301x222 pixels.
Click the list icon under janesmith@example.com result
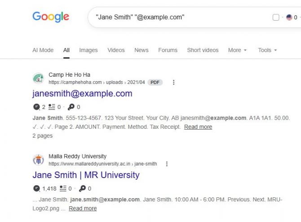52,107
